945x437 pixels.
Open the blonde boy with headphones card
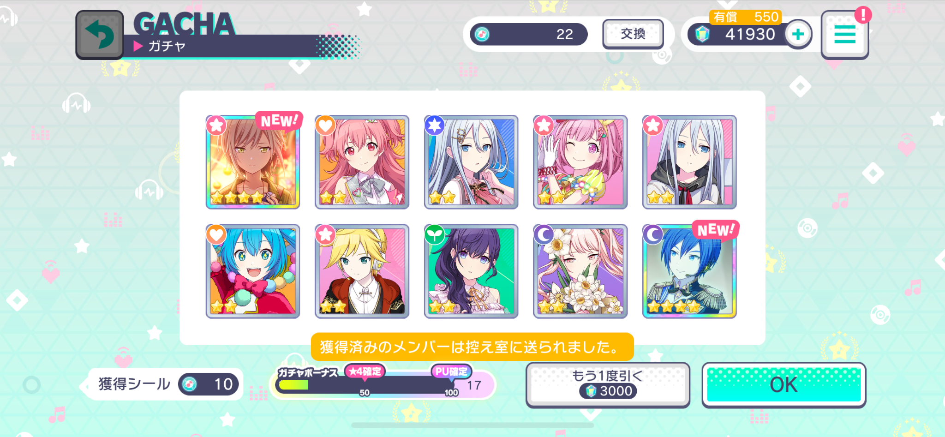point(362,271)
